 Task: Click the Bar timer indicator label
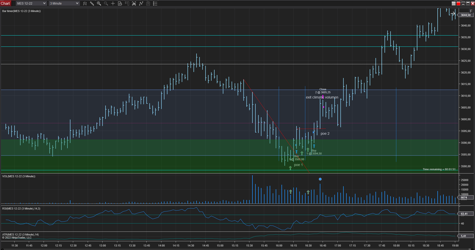21,11
